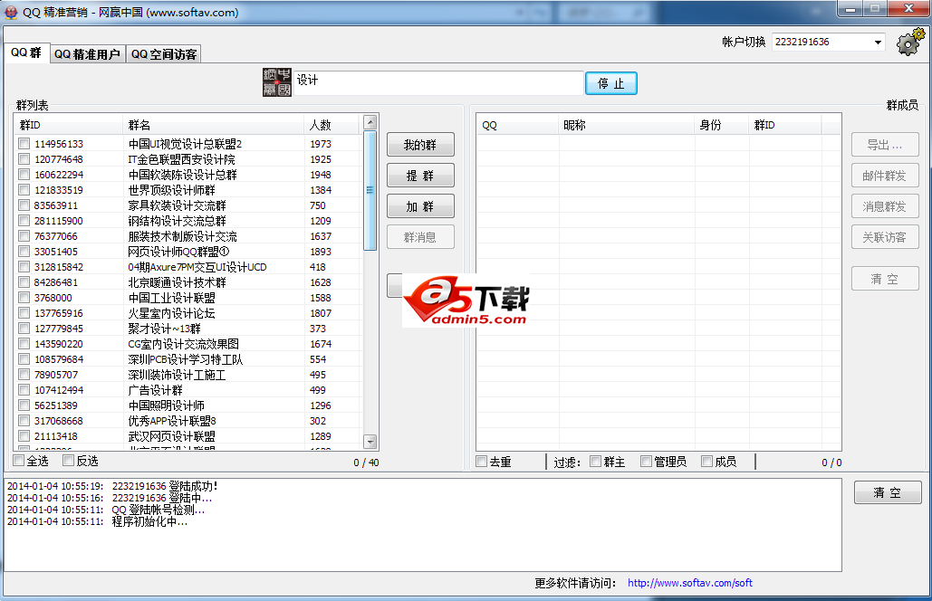932x601 pixels.
Task: Select row 中国照明设计师
Action: pyautogui.click(x=187, y=405)
